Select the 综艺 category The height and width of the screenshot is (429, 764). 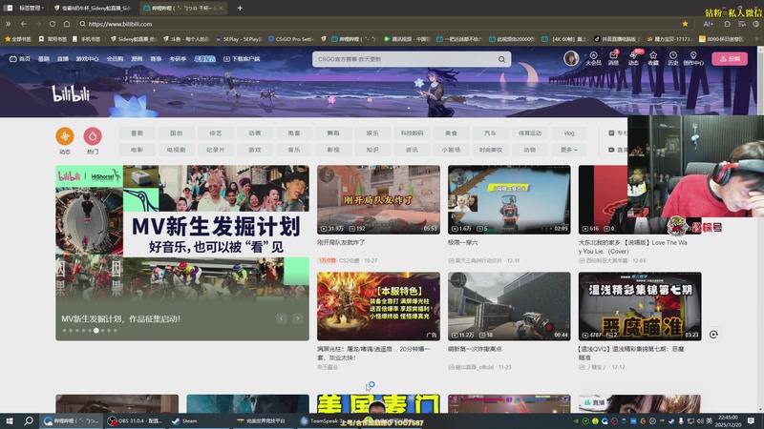pyautogui.click(x=216, y=133)
